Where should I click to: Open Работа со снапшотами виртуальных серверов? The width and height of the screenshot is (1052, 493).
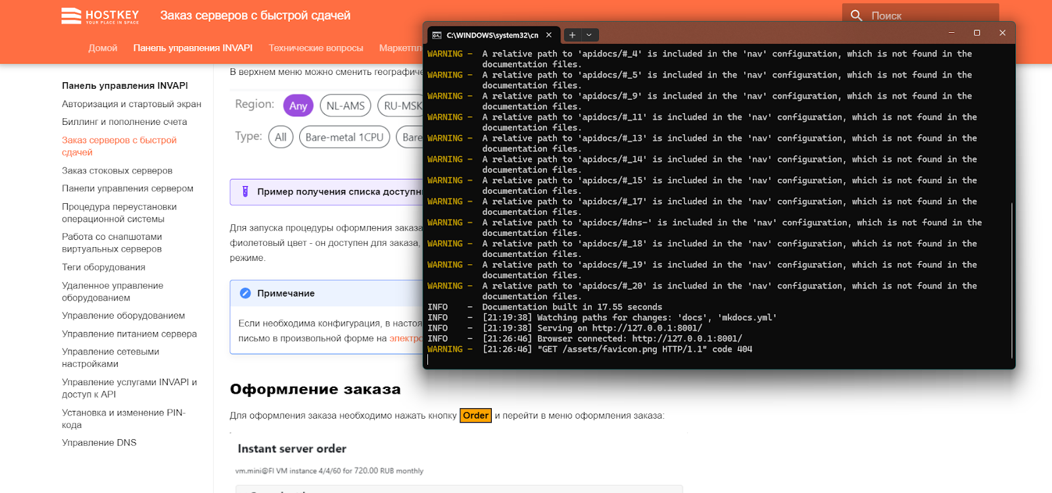tap(112, 243)
